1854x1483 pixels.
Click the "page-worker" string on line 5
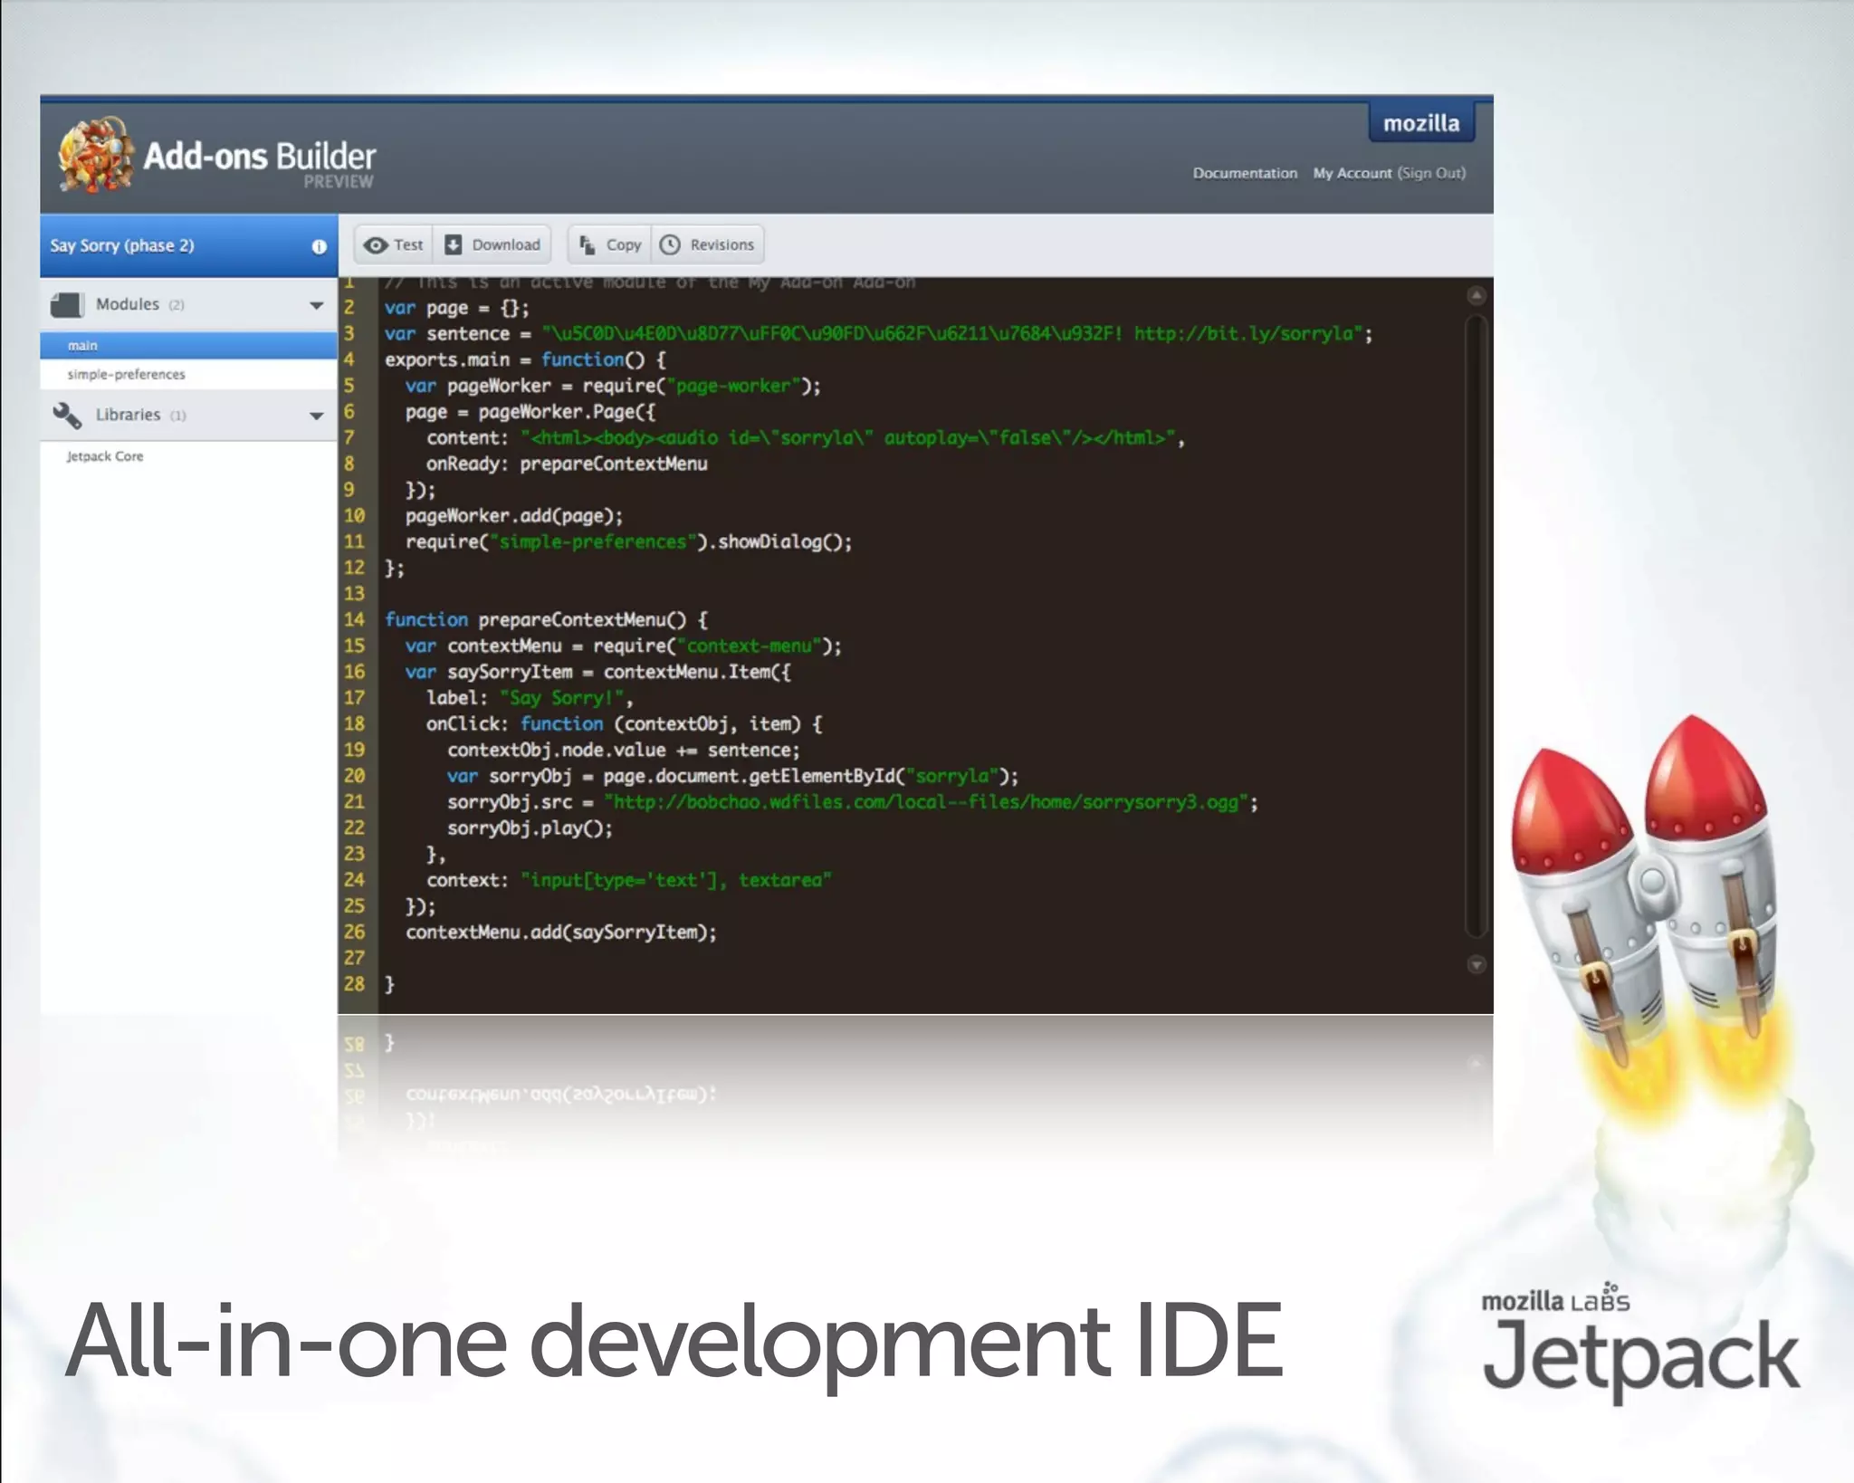(x=733, y=387)
